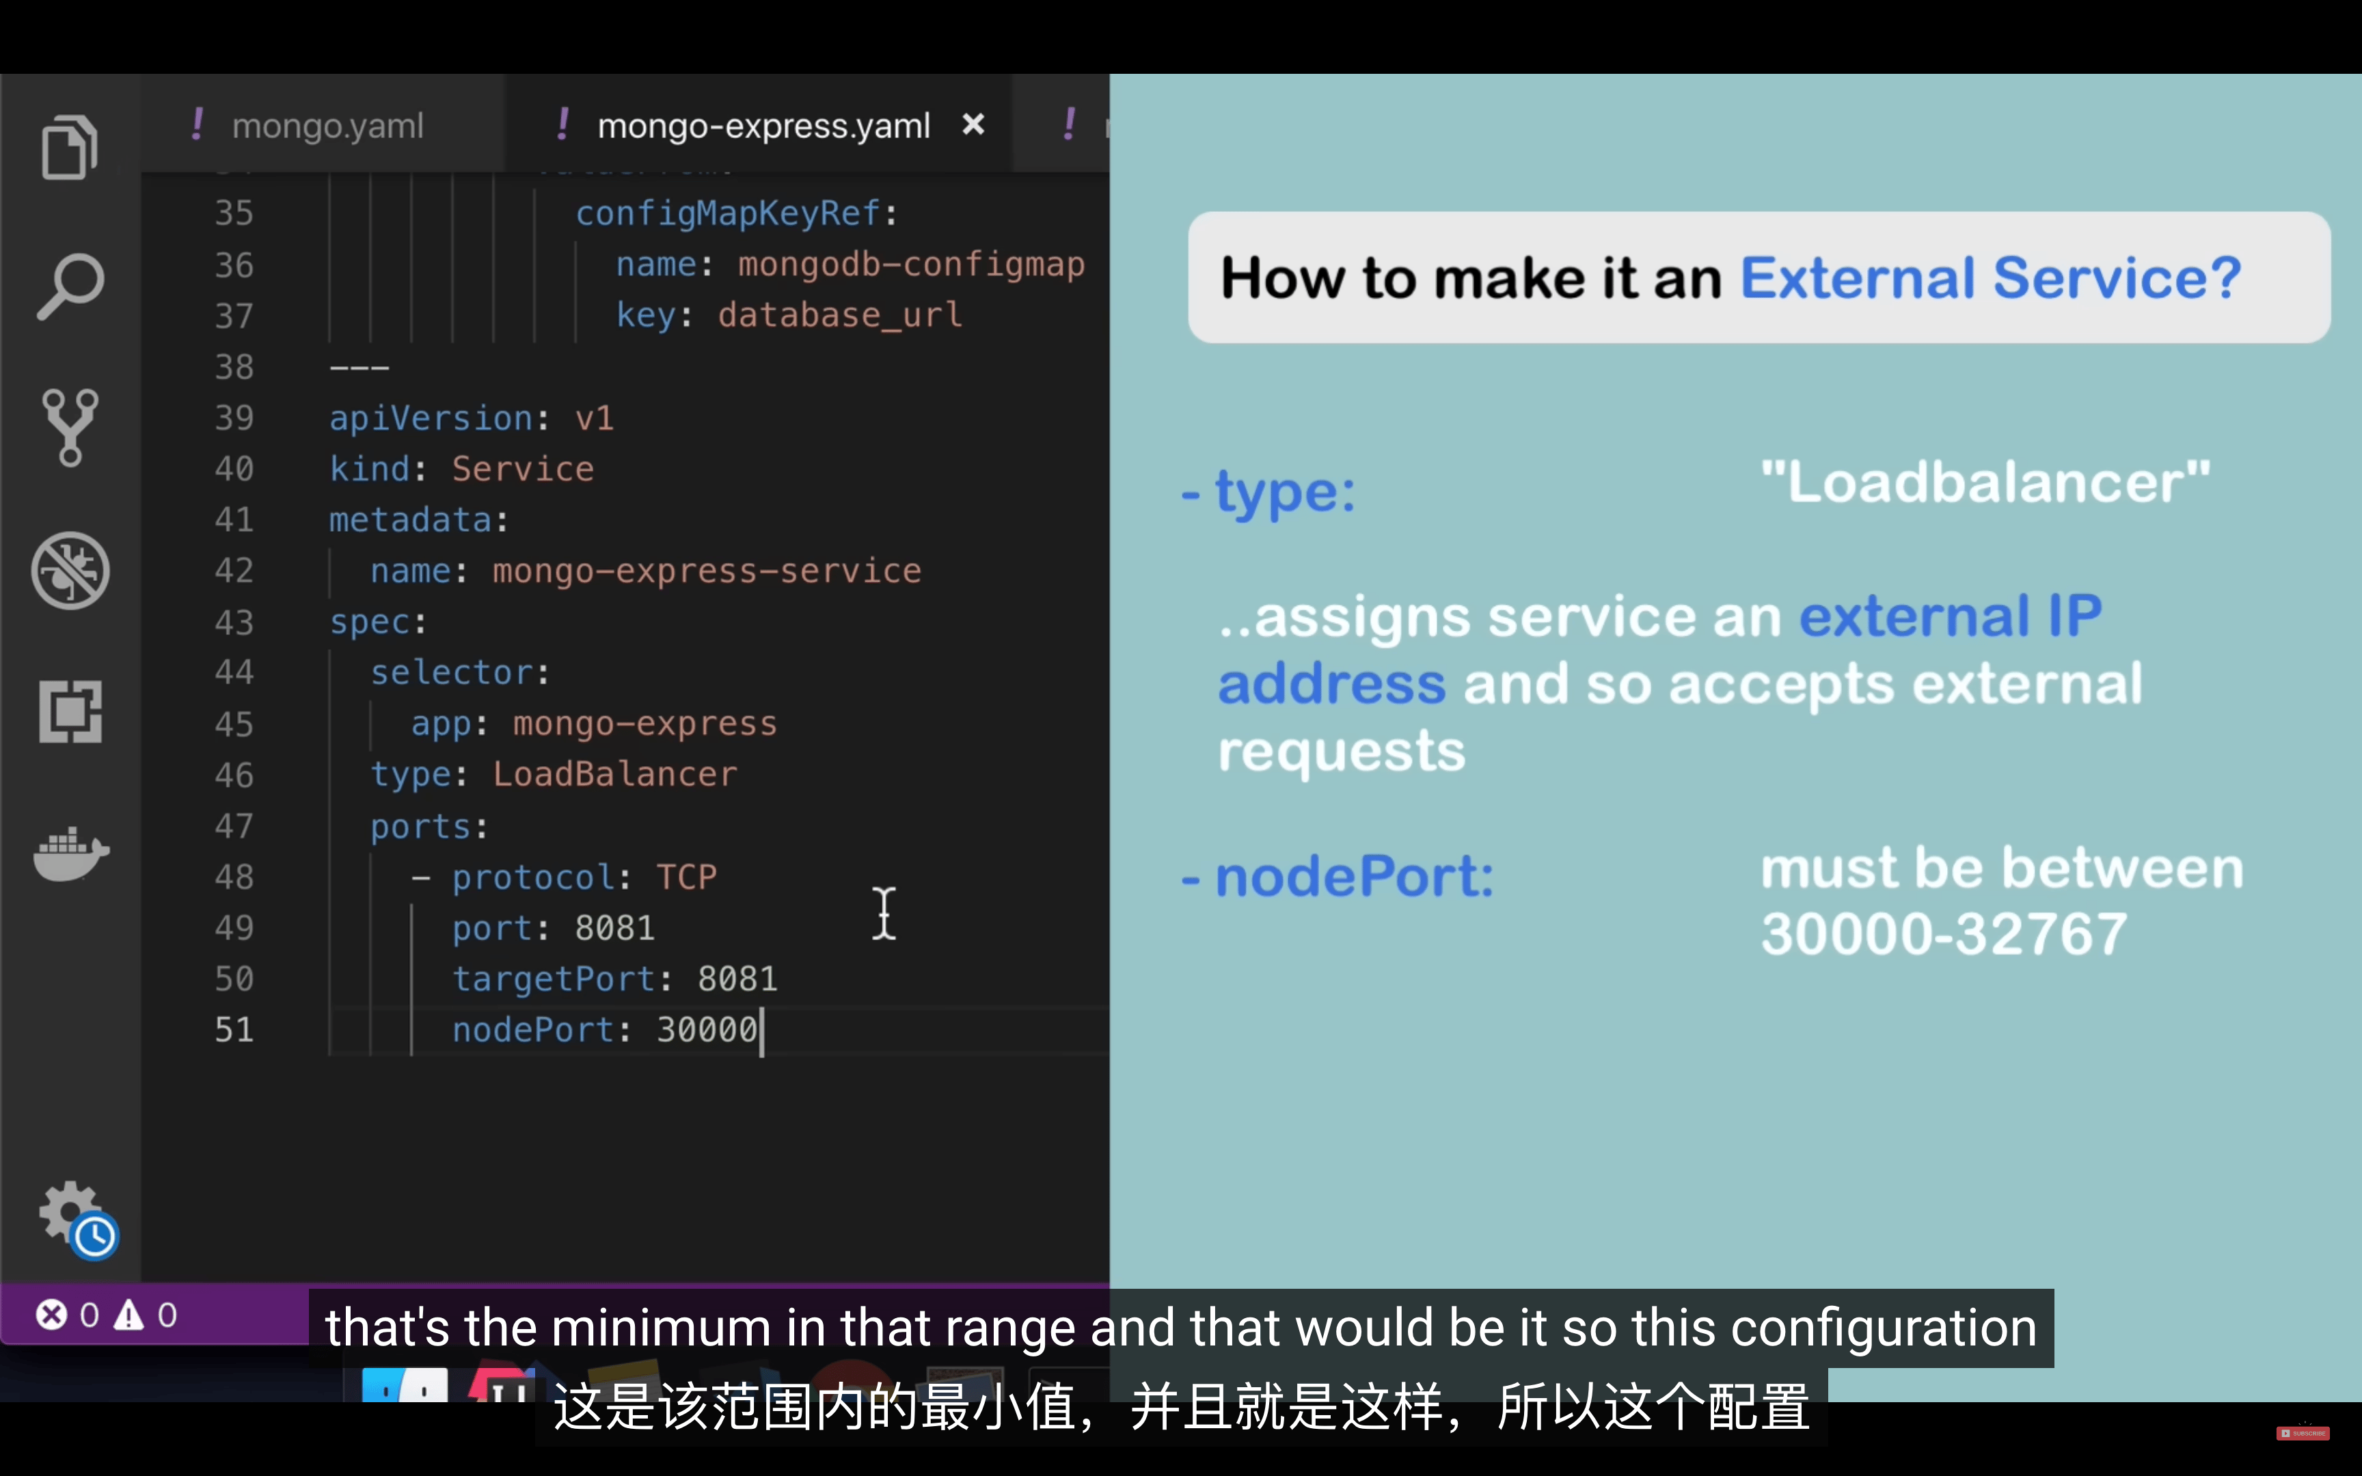Image resolution: width=2362 pixels, height=1476 pixels.
Task: Open the Search magnifier icon
Action: pos(70,287)
